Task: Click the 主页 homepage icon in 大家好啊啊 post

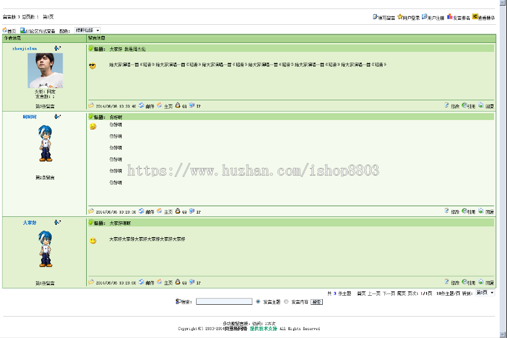Action: coord(159,282)
